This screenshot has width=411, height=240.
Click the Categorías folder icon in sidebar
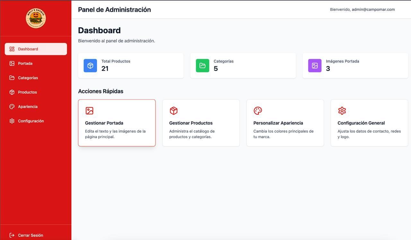[x=12, y=78]
